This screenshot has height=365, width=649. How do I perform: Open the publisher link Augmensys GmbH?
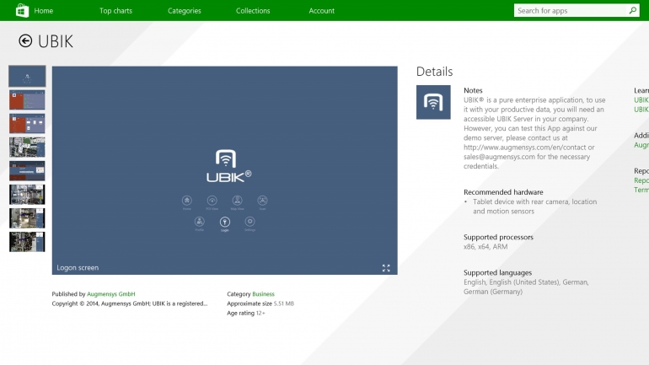pyautogui.click(x=111, y=294)
